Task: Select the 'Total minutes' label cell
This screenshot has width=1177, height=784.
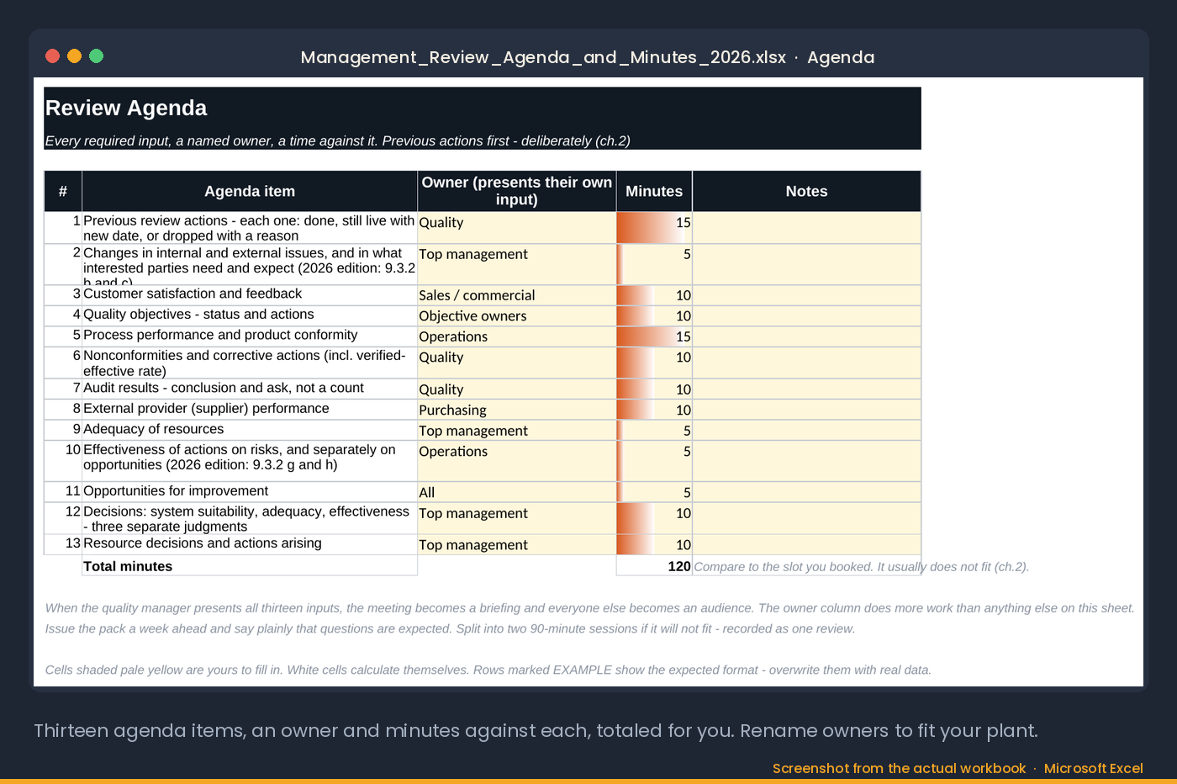Action: coord(250,565)
